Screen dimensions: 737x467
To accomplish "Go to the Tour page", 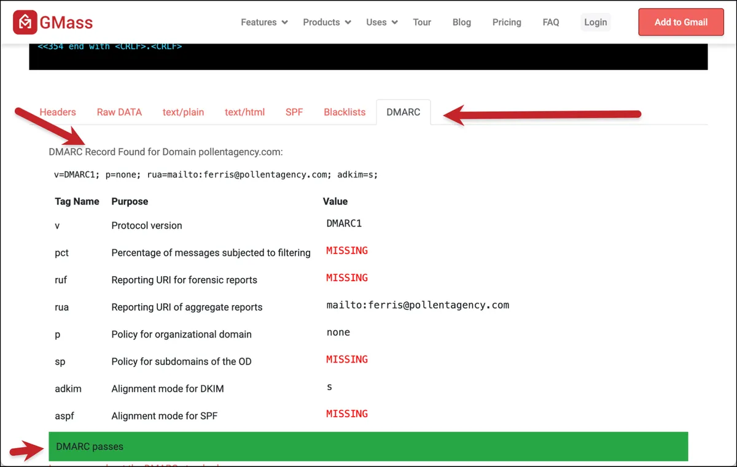I will click(422, 22).
